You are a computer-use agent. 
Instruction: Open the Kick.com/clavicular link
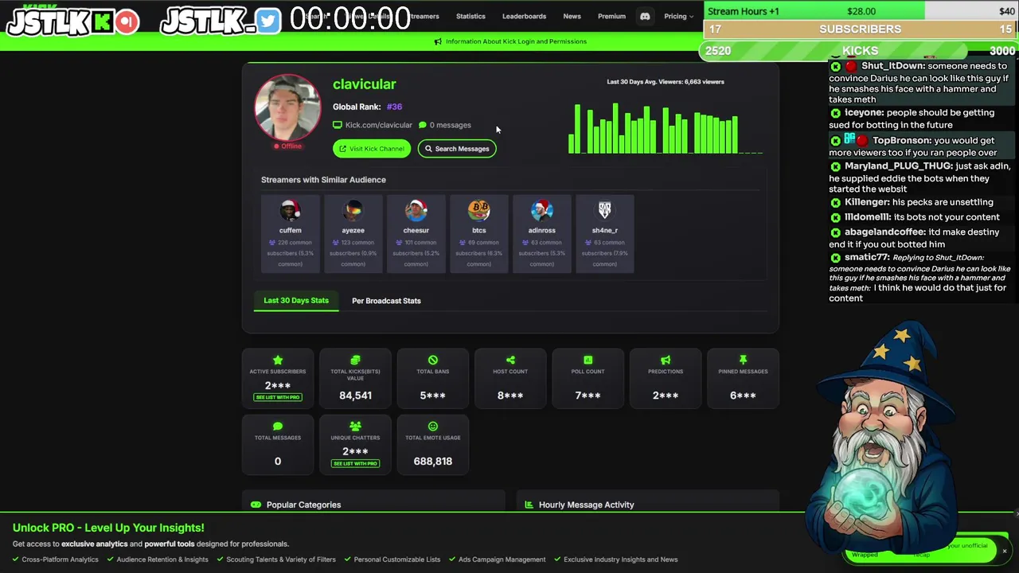(379, 125)
